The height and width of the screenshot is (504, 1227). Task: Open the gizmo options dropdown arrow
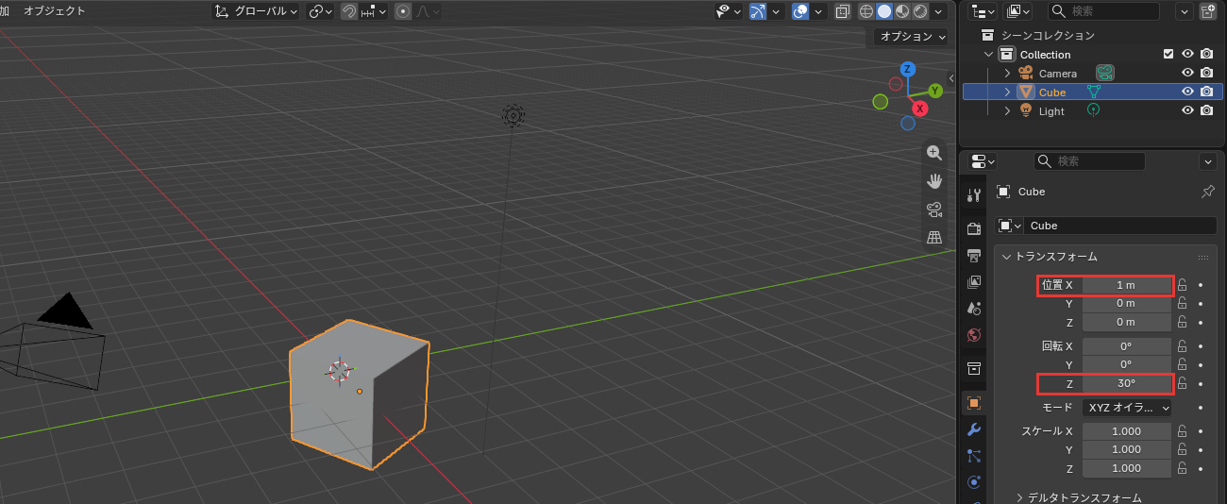click(x=776, y=11)
